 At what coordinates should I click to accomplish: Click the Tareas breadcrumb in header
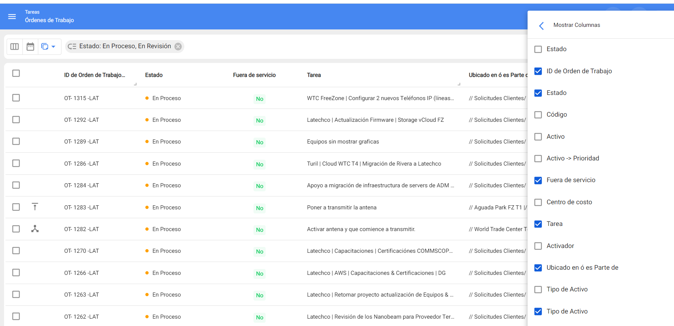coord(32,12)
